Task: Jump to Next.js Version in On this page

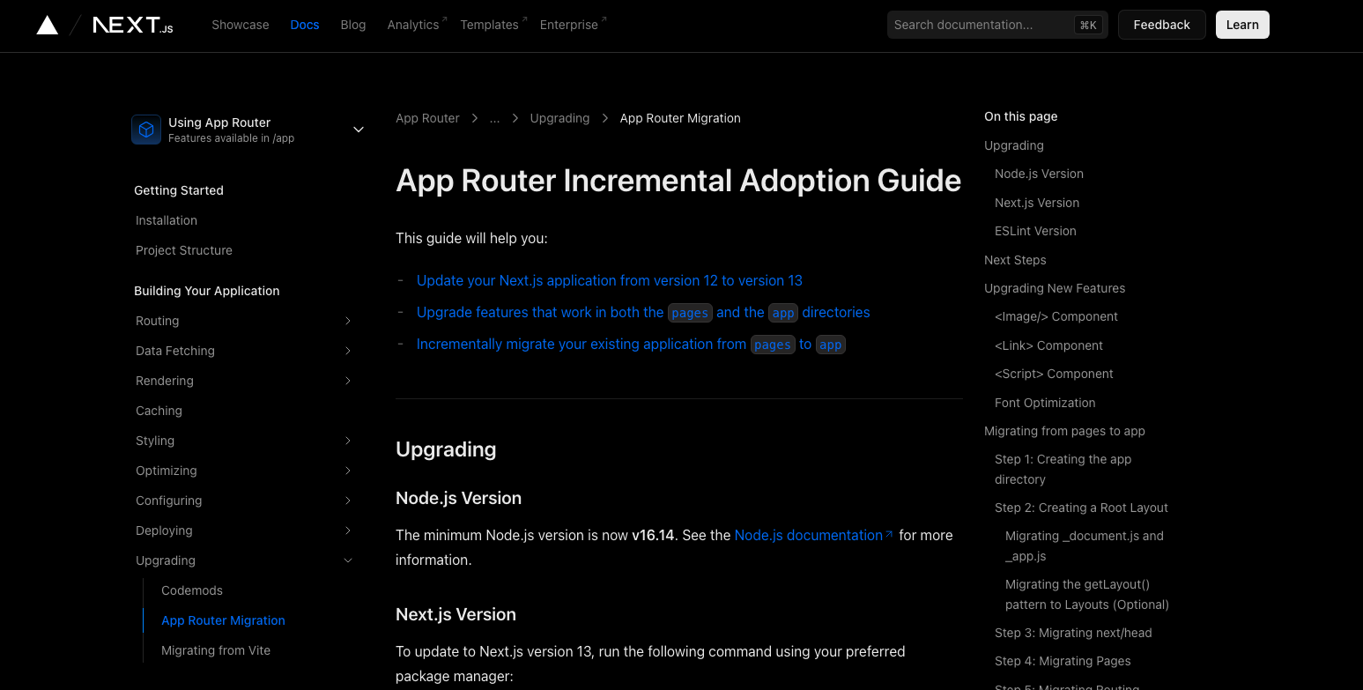Action: click(x=1037, y=203)
